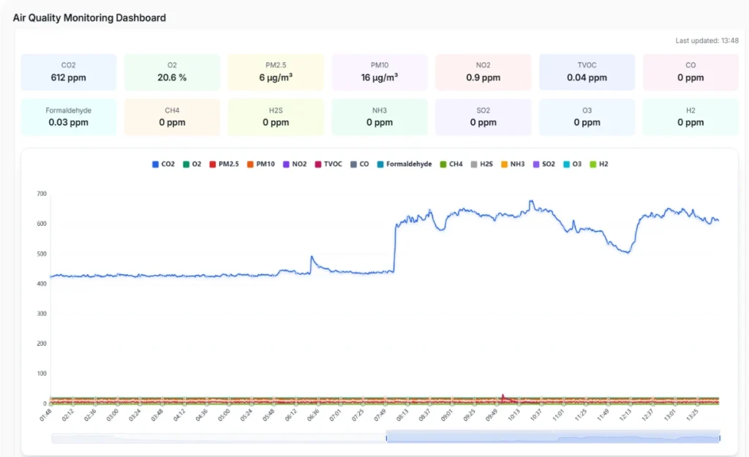Click the CH4 legend entry
This screenshot has width=749, height=457.
(x=451, y=165)
